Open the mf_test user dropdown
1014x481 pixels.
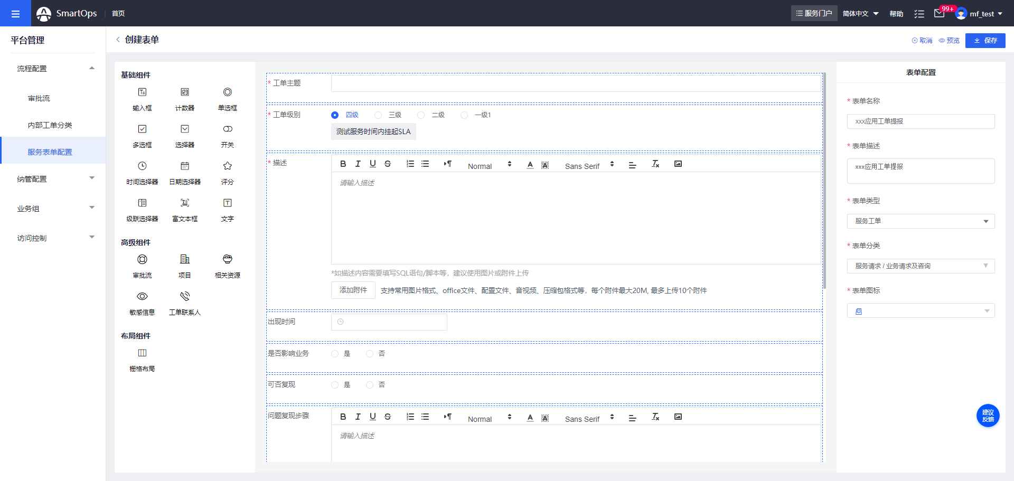click(x=980, y=14)
